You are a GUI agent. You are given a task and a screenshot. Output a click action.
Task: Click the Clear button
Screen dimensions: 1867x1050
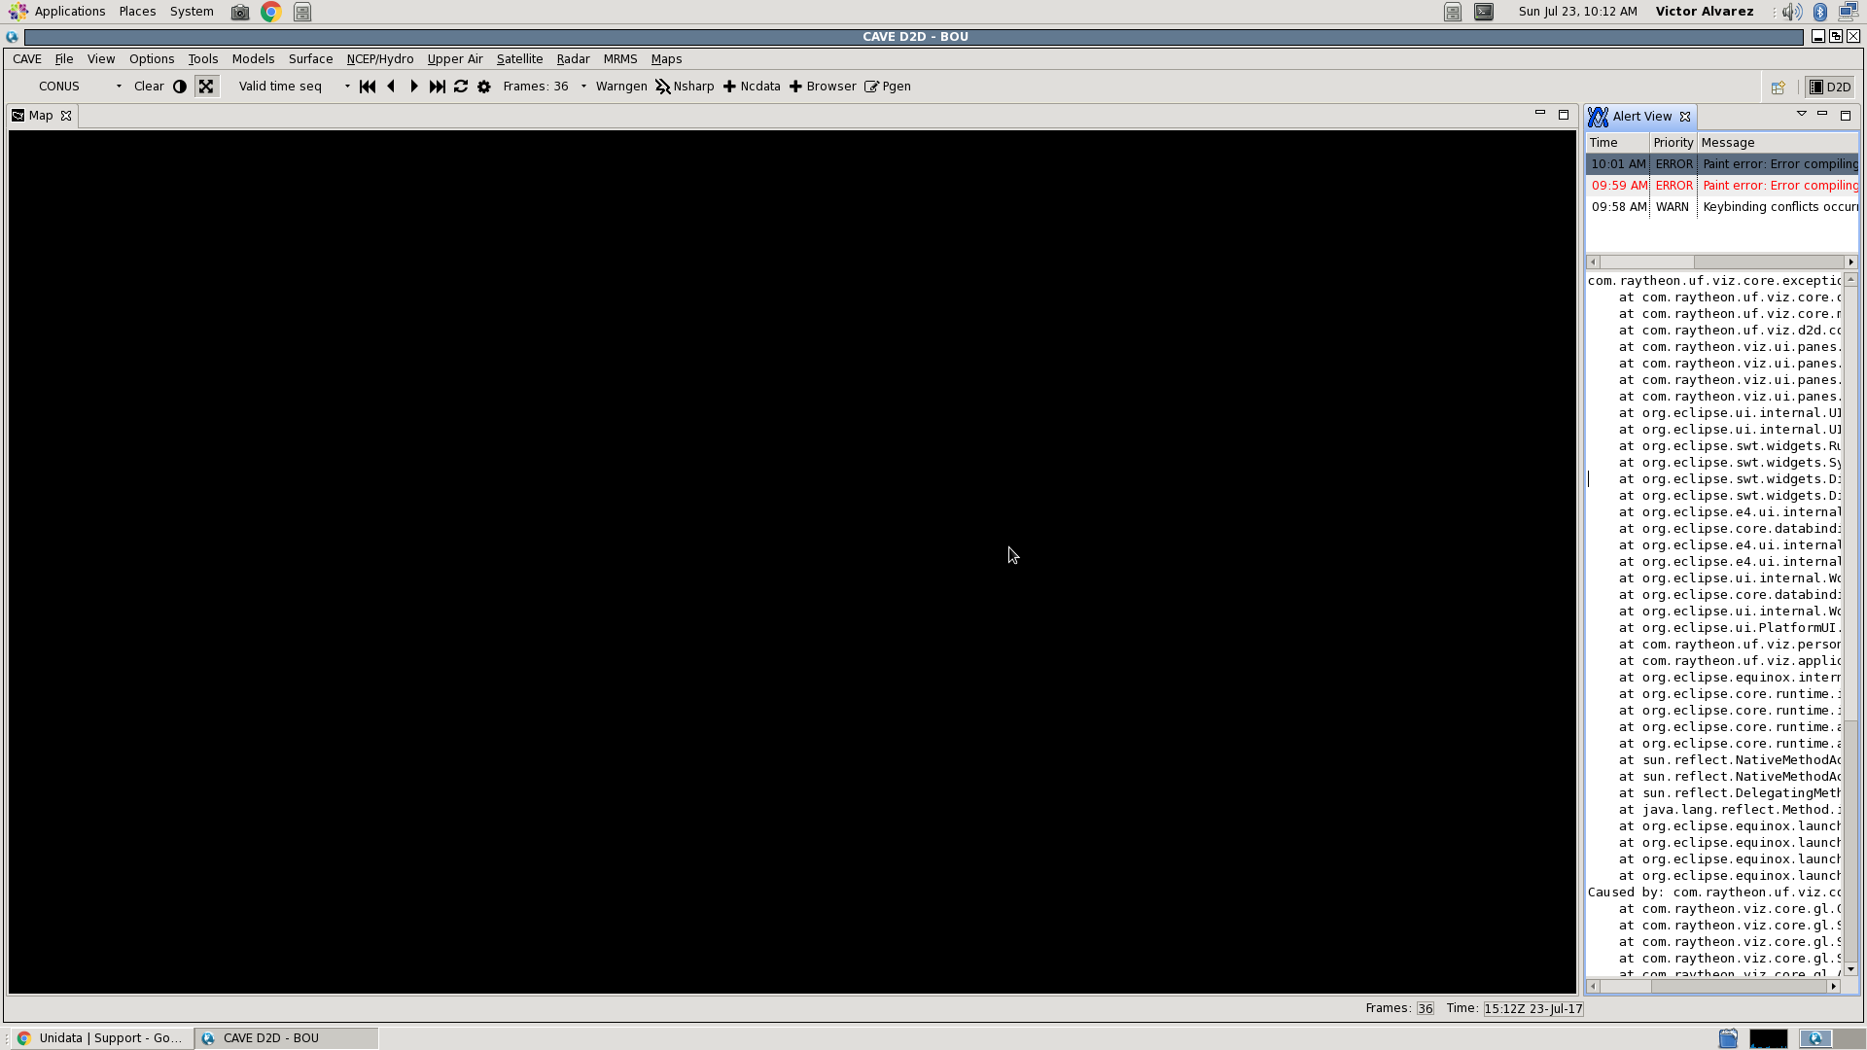(x=149, y=87)
